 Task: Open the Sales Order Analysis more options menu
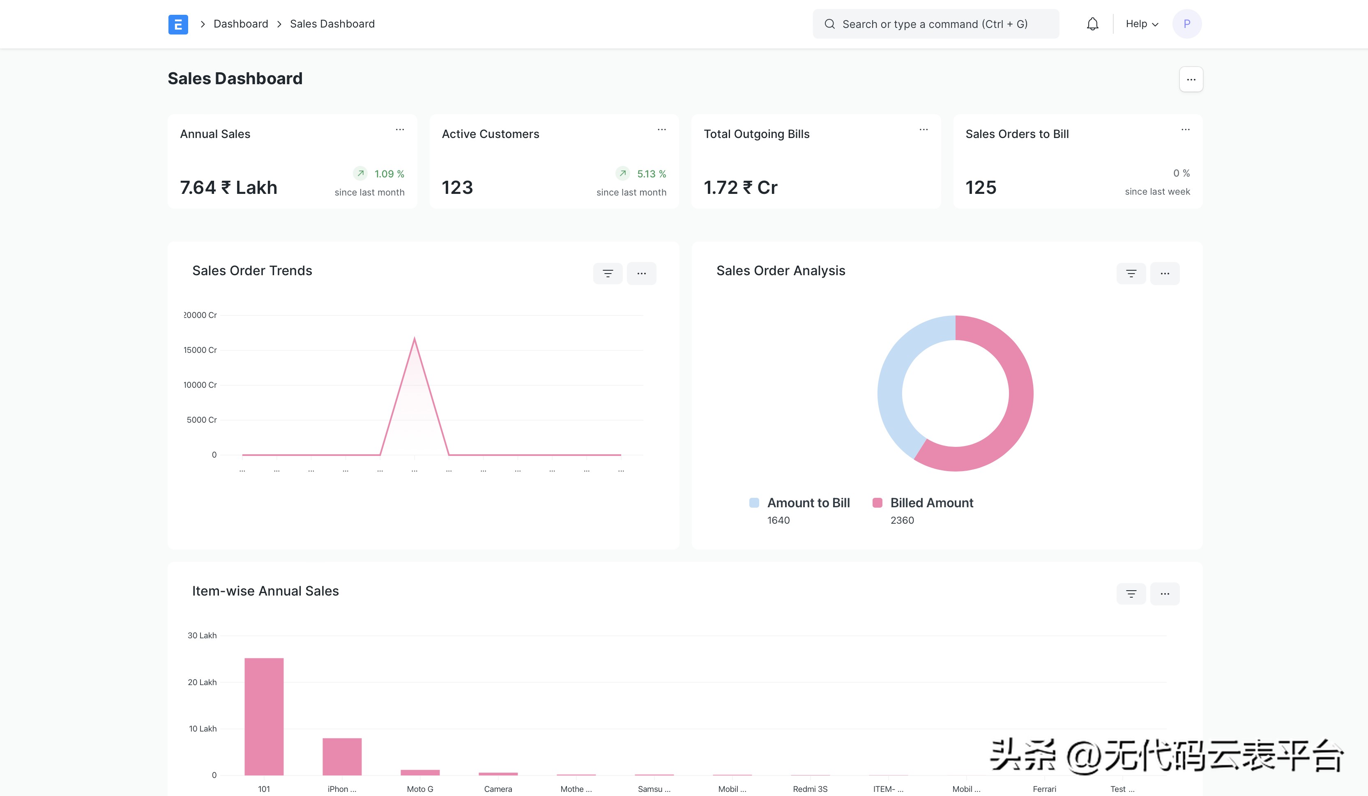(1164, 274)
